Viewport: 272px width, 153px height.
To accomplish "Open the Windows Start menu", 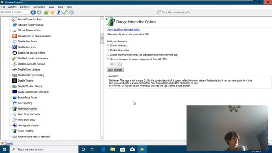I will point(5,149).
